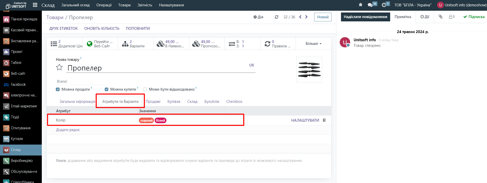Open the Звітність menu

(x=145, y=5)
